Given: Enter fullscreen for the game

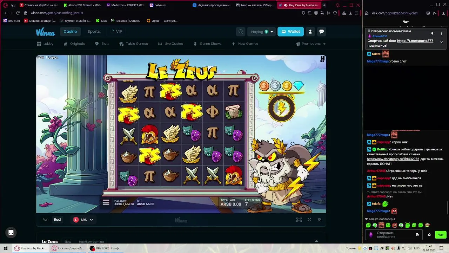Looking at the screenshot, I should tap(309, 220).
